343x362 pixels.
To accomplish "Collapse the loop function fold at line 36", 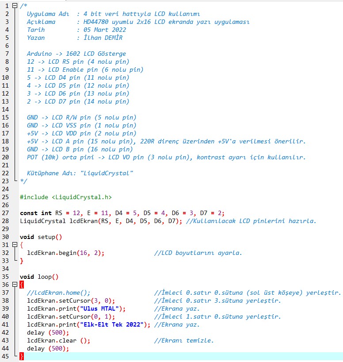I will click(x=15, y=285).
